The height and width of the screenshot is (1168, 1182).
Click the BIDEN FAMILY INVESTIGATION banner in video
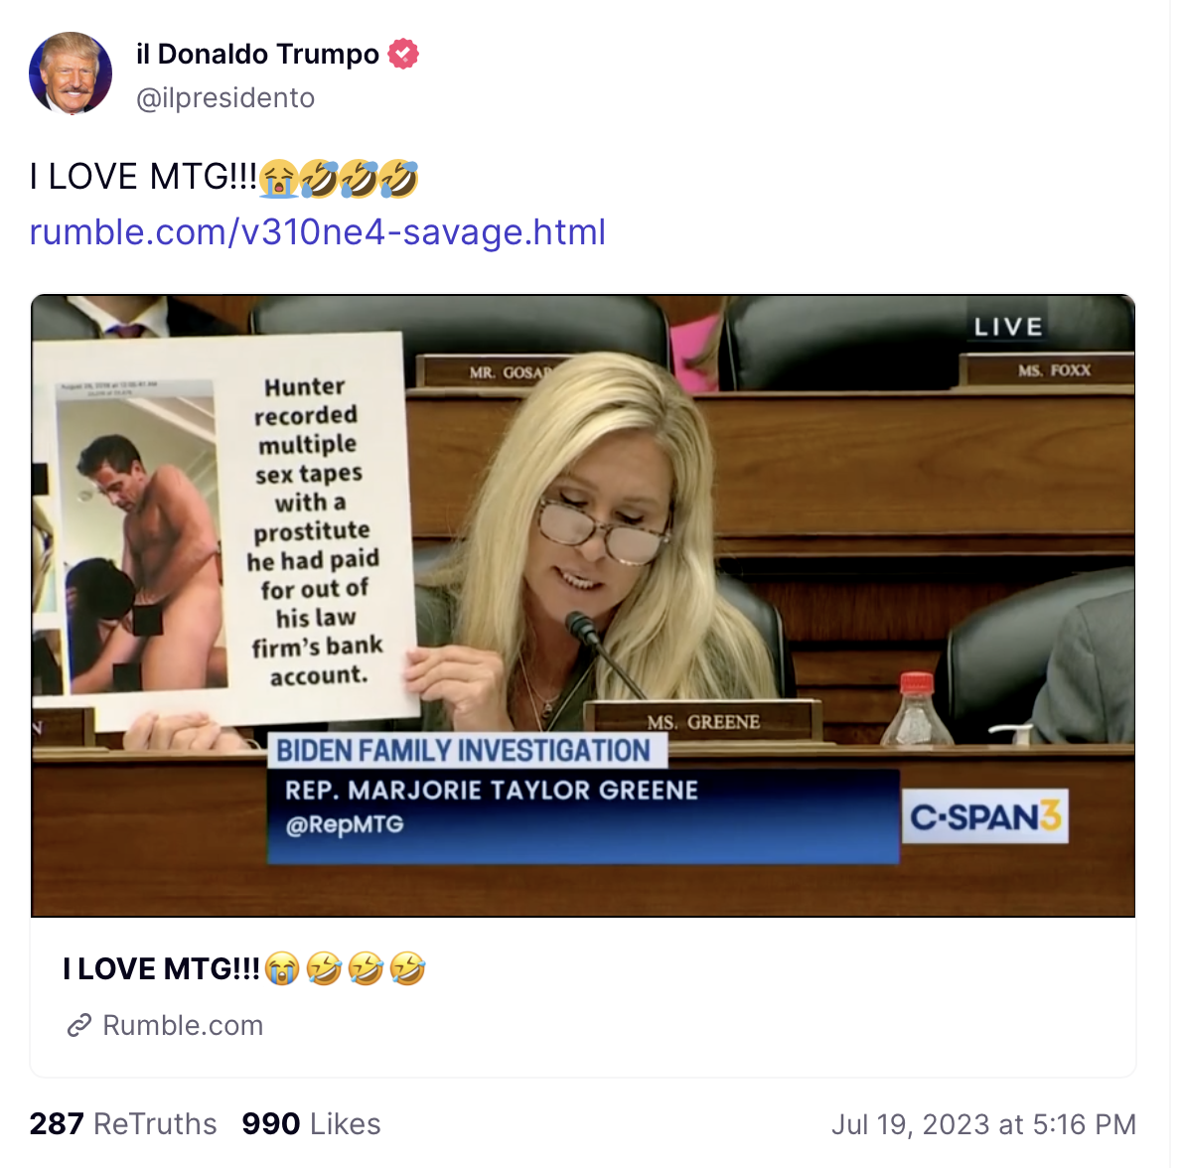click(463, 751)
